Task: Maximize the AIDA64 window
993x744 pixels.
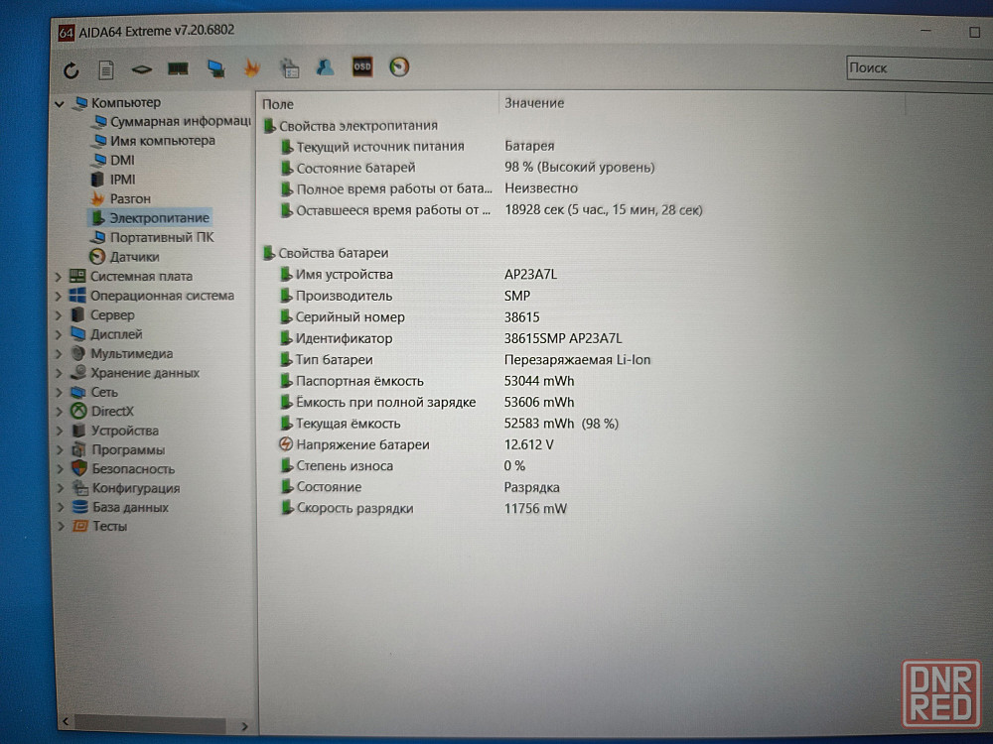Action: [x=975, y=32]
